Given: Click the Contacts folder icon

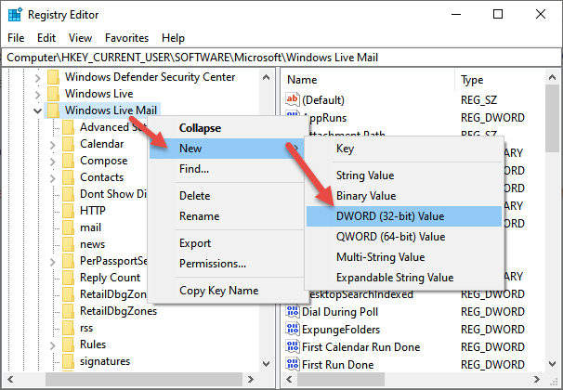Looking at the screenshot, I should click(x=68, y=177).
